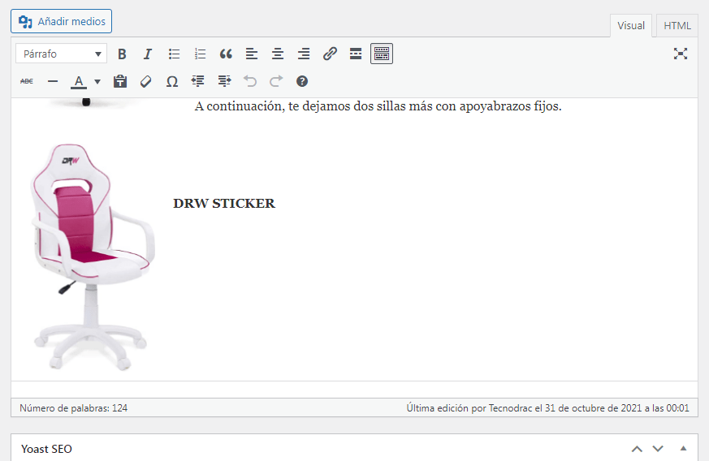Toggle italic formatting
The image size is (709, 461).
point(148,54)
